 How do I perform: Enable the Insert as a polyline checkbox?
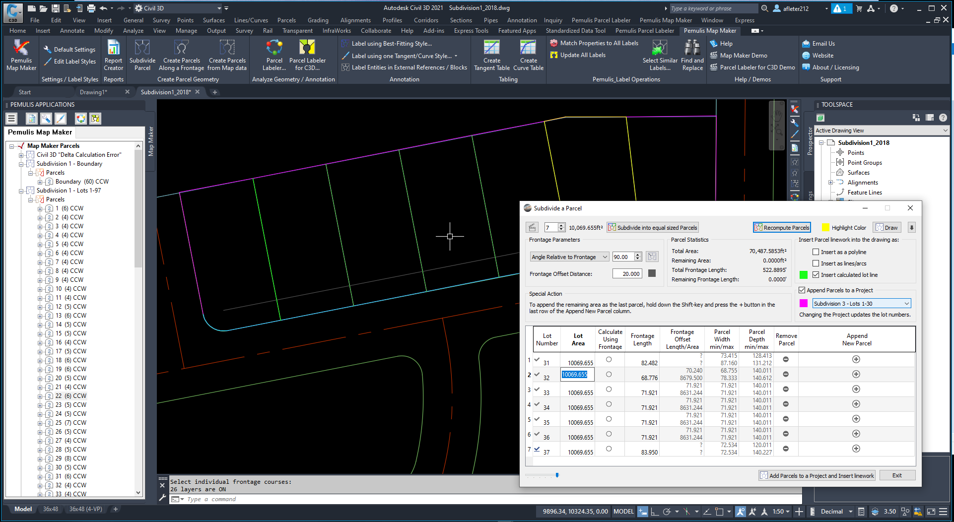816,252
